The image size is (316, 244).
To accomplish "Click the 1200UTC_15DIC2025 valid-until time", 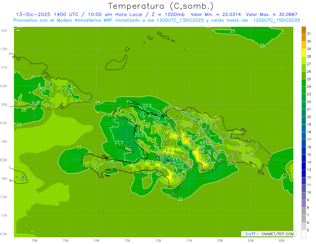I will (276, 20).
